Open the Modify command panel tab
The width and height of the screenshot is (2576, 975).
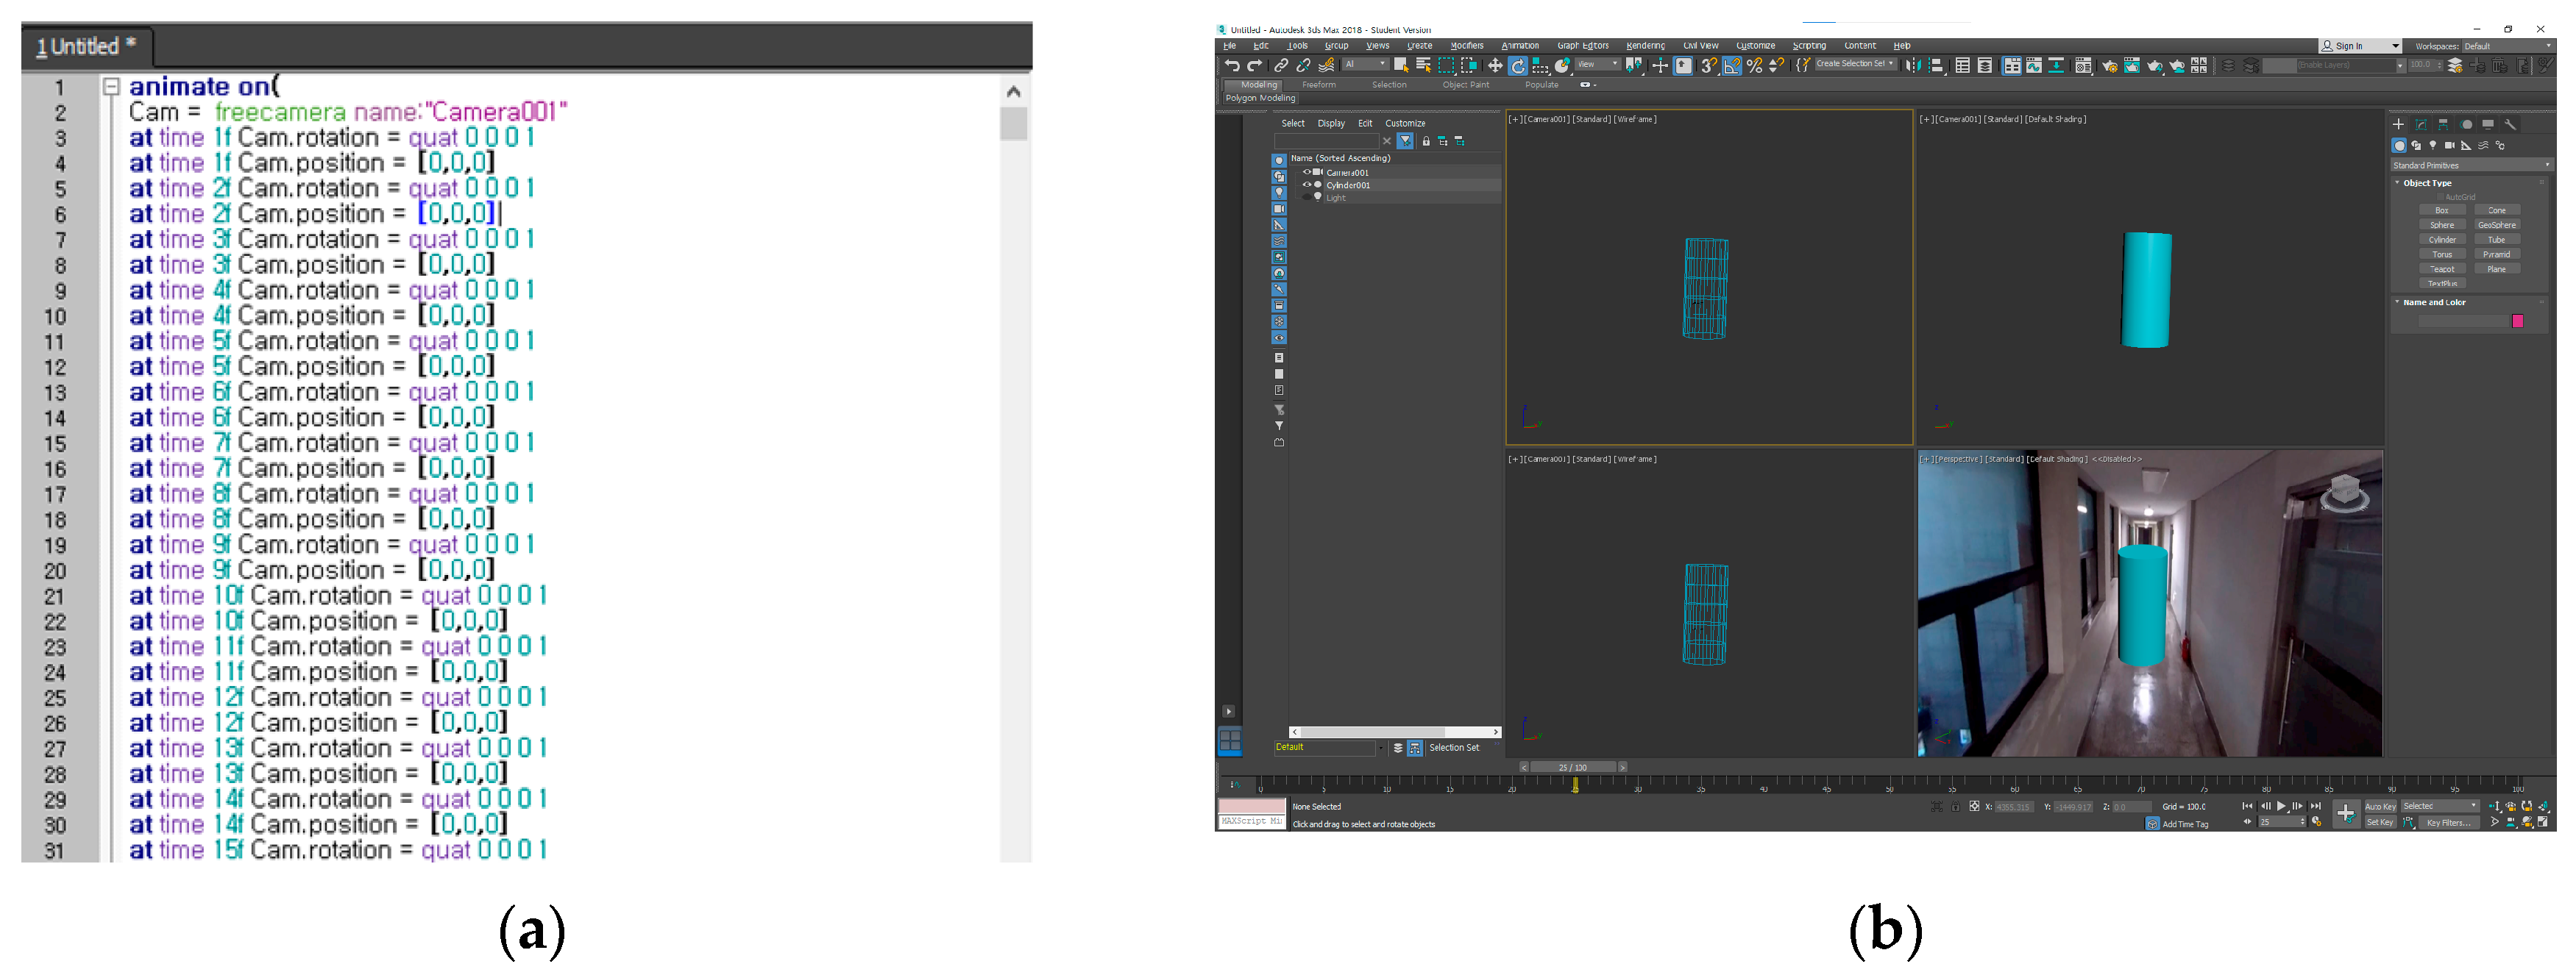(x=2421, y=125)
